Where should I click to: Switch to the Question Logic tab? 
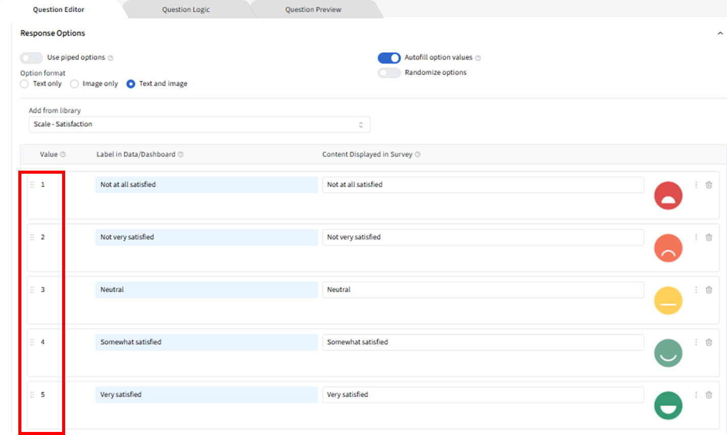186,10
